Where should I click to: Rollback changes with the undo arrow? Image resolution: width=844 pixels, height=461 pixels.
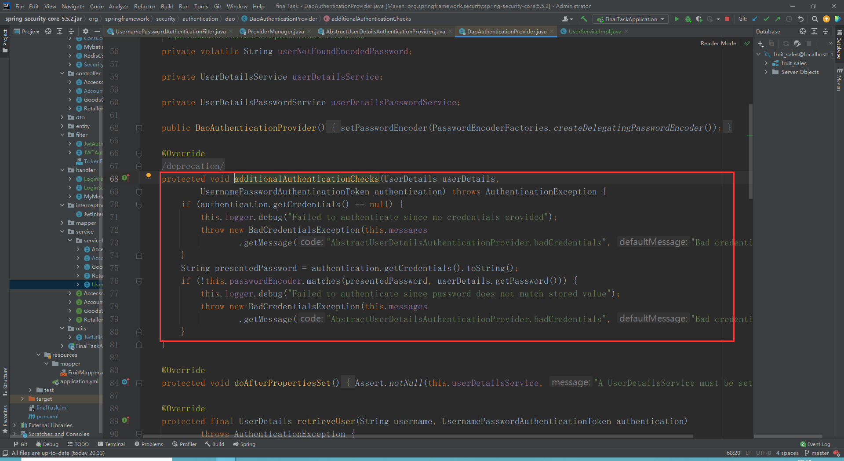[800, 19]
